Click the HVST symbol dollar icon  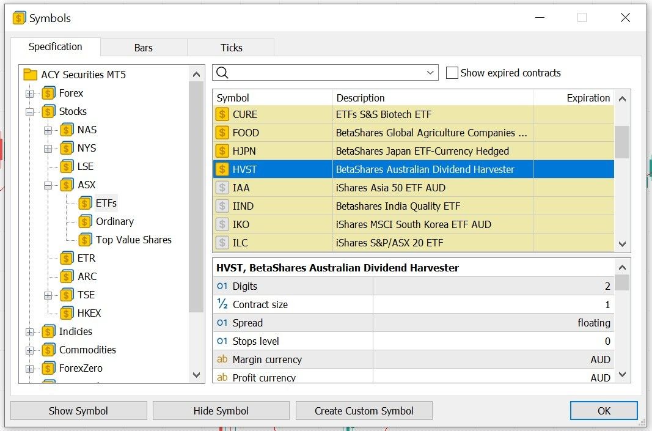[x=222, y=169]
